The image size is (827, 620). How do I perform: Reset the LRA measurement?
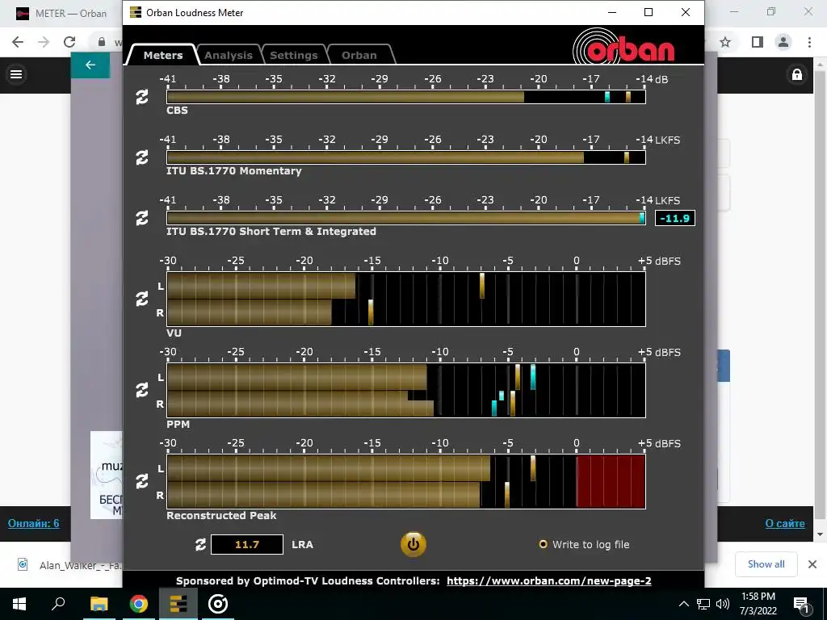pos(200,545)
